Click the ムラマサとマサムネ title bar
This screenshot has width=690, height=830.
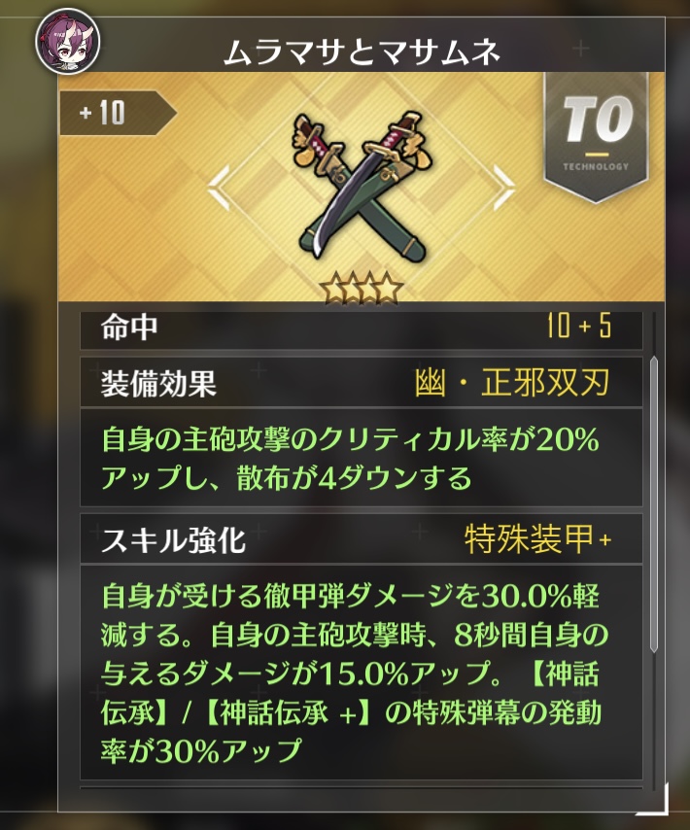(x=362, y=52)
